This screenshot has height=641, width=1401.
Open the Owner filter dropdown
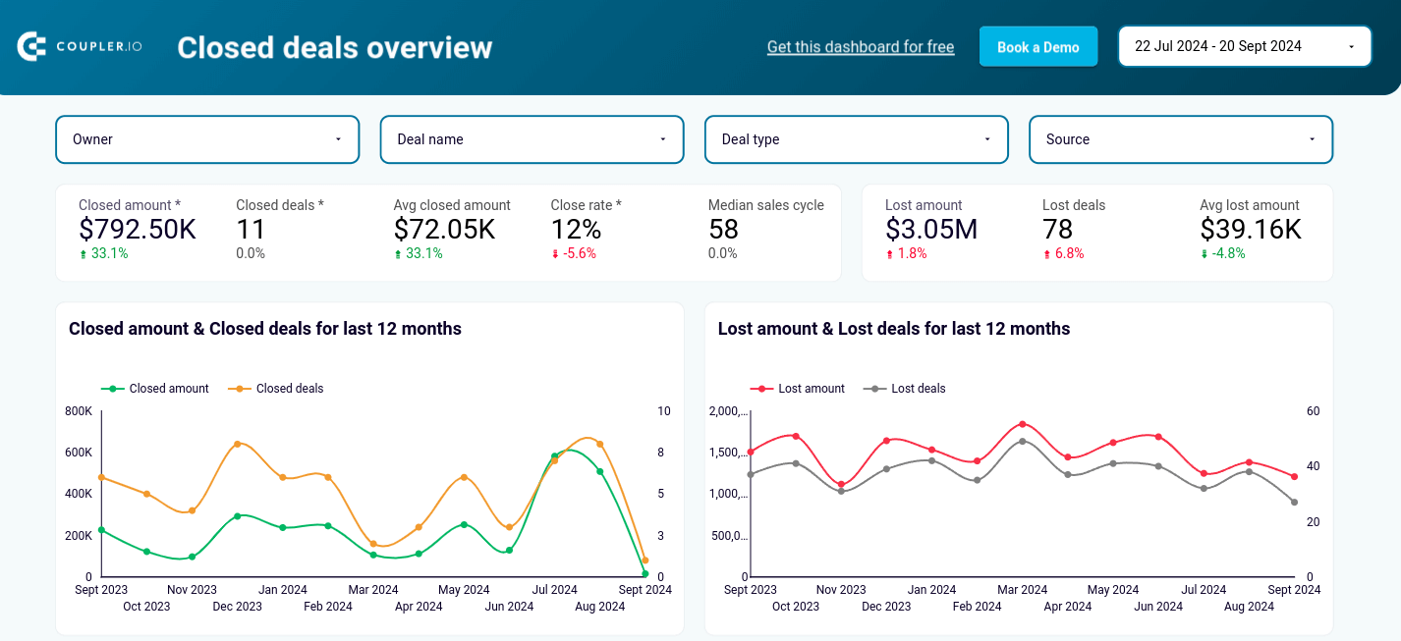tap(207, 139)
